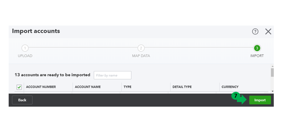284x122 pixels.
Task: Go to the MAP DATA step label
Action: click(141, 56)
